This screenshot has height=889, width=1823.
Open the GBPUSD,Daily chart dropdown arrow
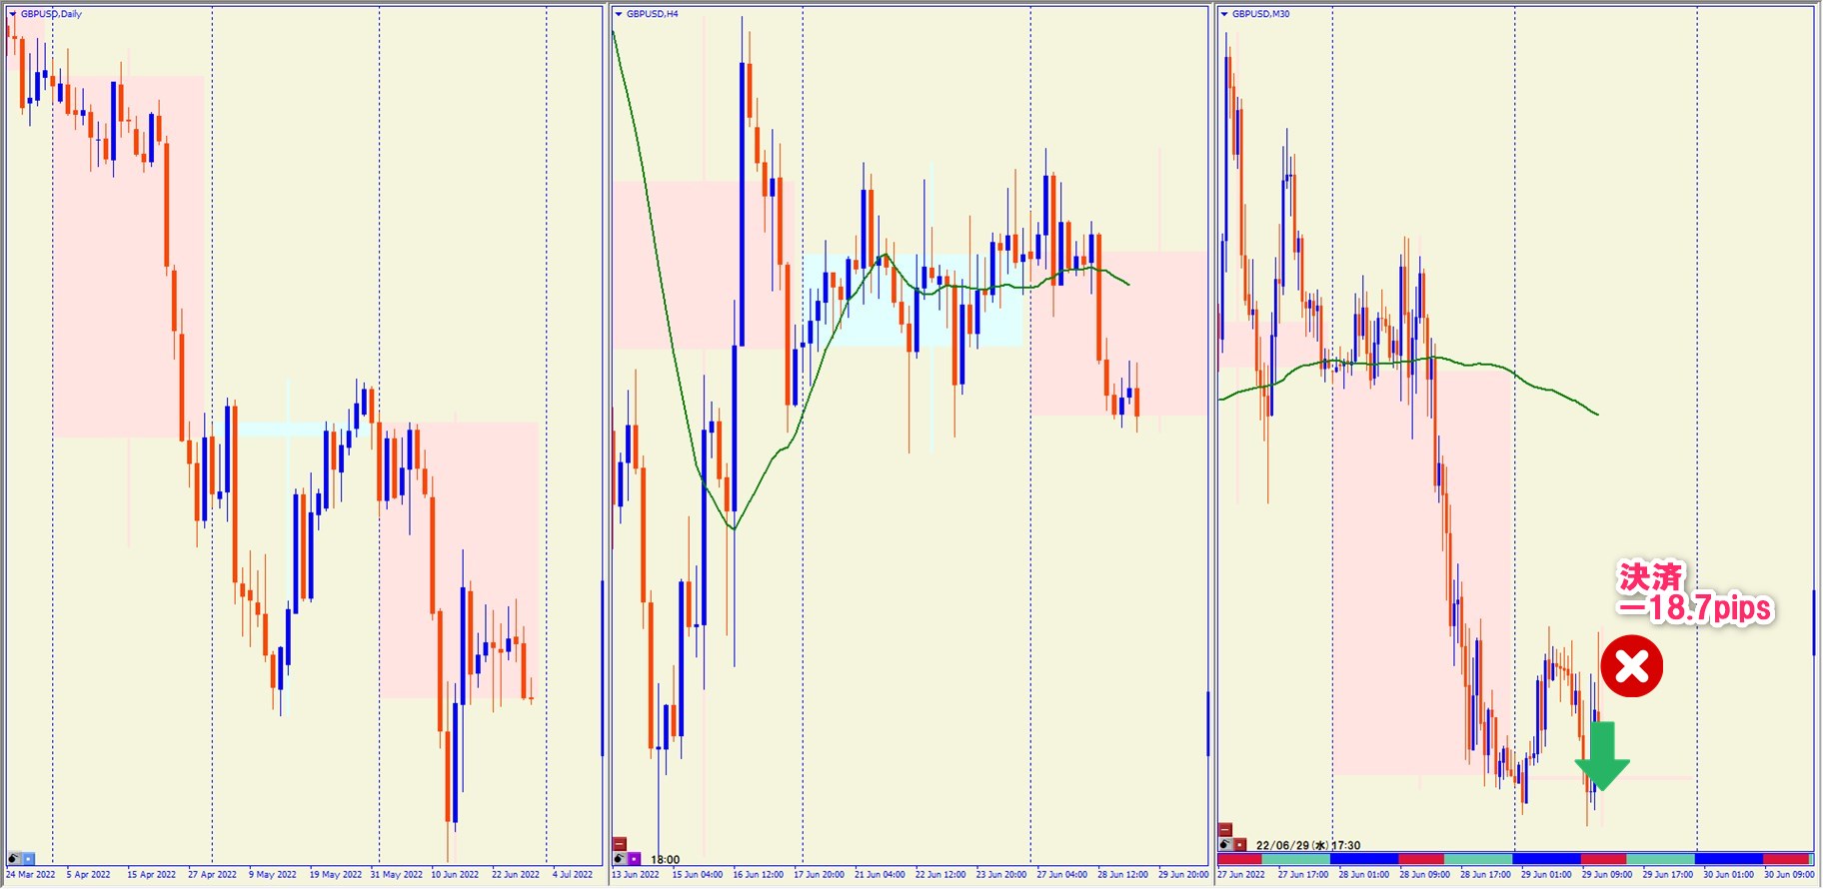(12, 14)
